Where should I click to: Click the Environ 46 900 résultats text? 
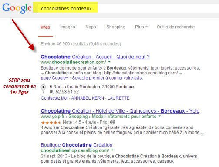(x=81, y=44)
